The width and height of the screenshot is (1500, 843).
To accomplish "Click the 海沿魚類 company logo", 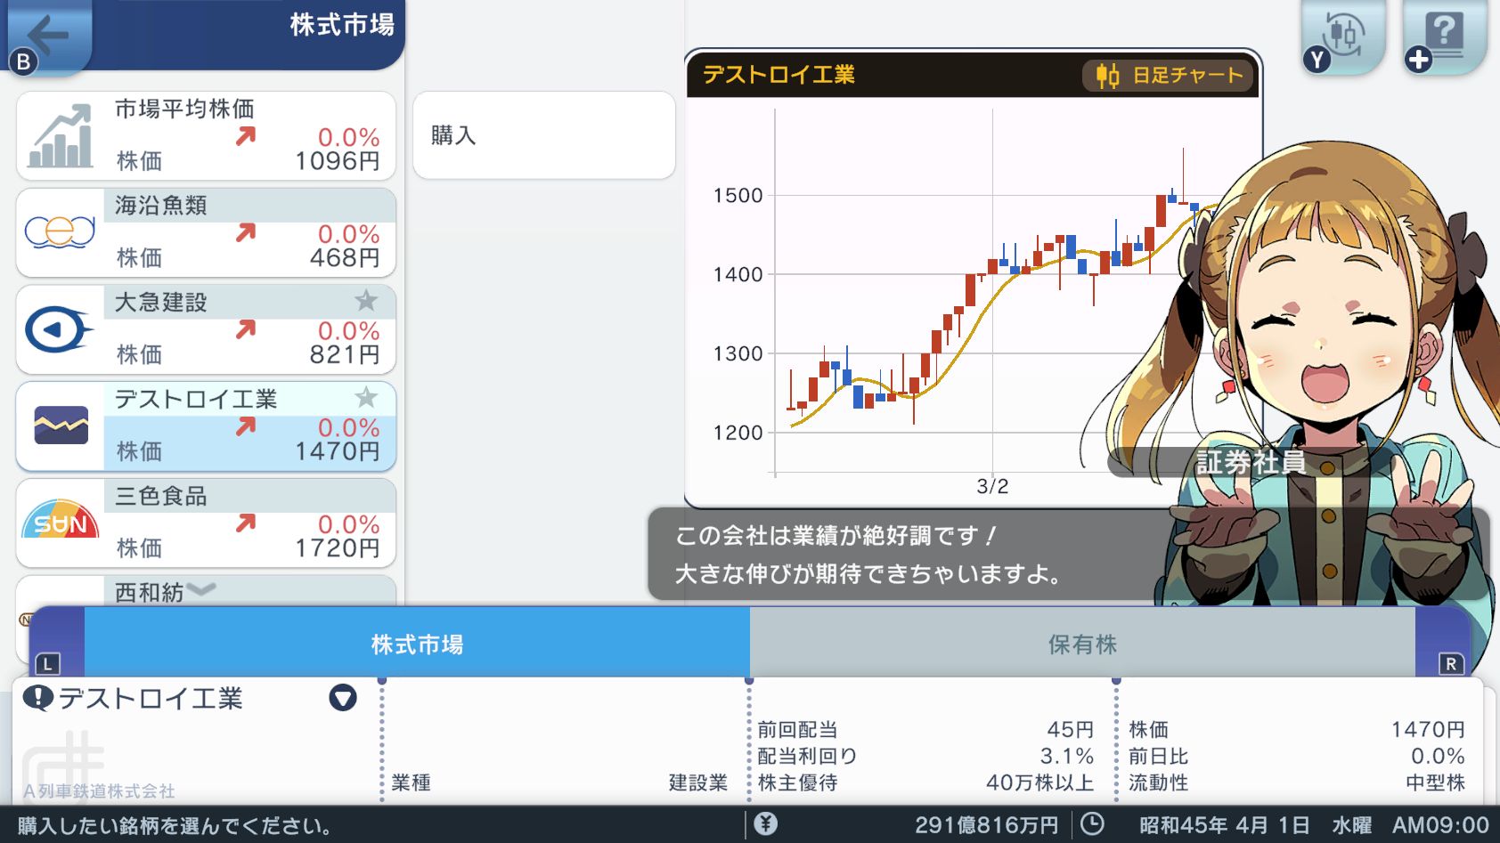I will 61,232.
